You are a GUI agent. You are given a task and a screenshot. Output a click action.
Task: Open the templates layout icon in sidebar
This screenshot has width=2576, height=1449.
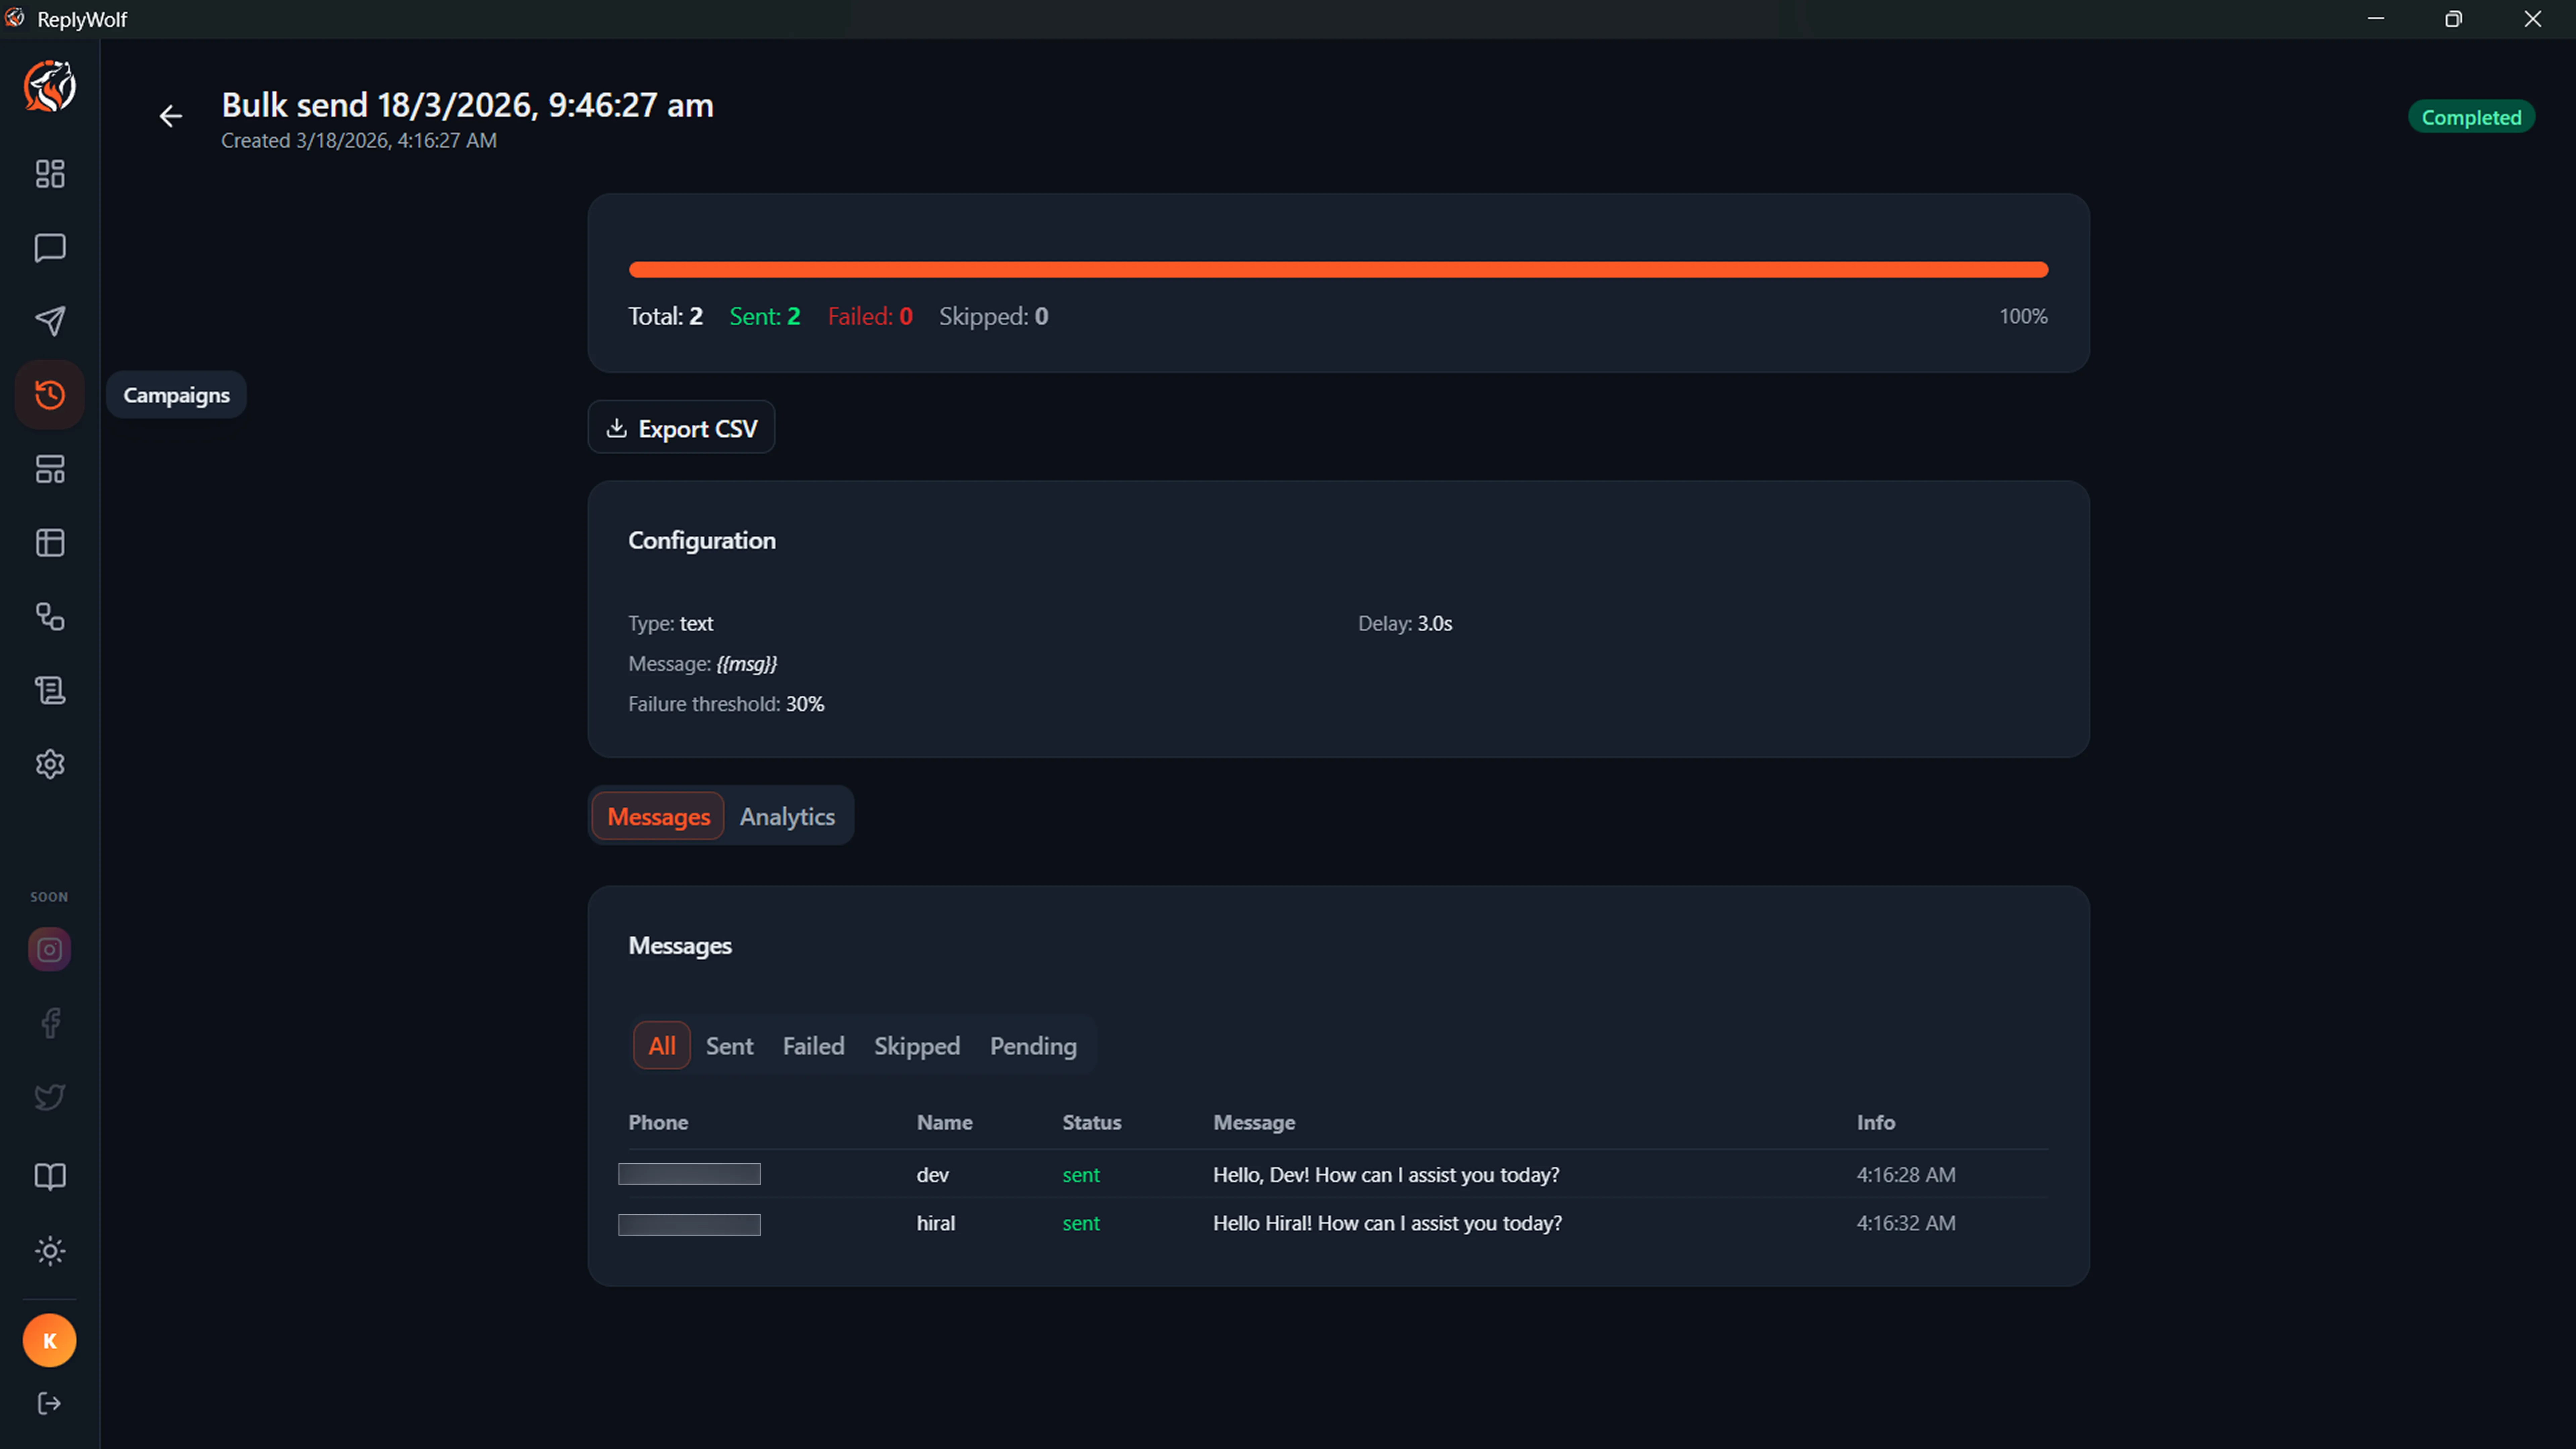pos(50,469)
